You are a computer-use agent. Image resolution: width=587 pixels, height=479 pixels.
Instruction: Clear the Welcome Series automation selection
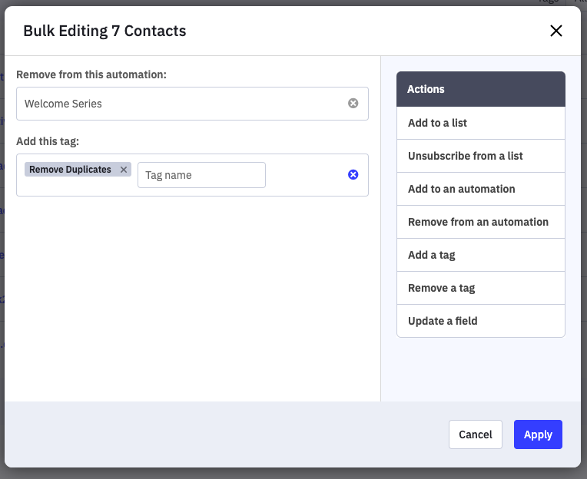[353, 104]
